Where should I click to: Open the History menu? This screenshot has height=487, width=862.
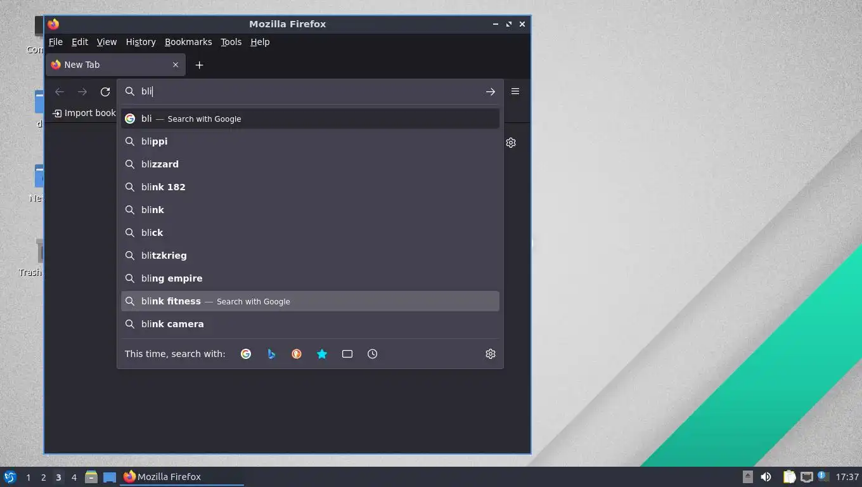click(141, 42)
